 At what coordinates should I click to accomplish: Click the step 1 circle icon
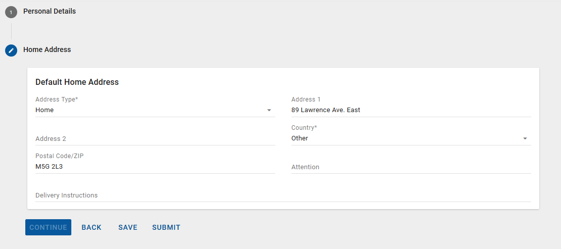click(x=11, y=12)
